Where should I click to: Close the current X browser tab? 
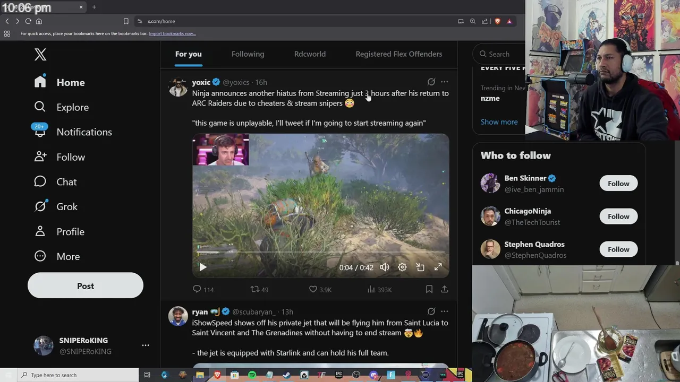[x=81, y=7]
